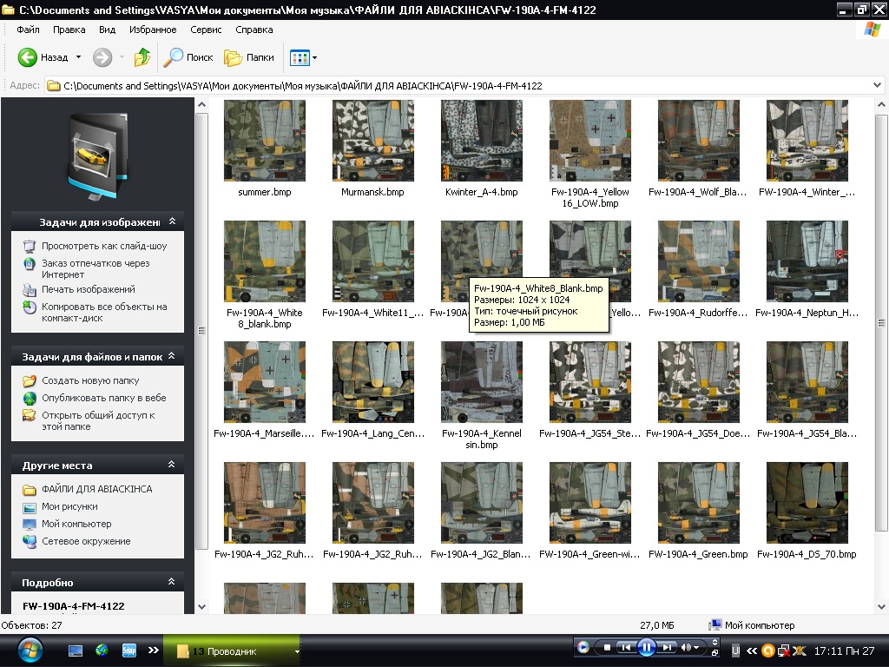The width and height of the screenshot is (889, 667).
Task: Skip to next track in taskbar player
Action: (667, 647)
